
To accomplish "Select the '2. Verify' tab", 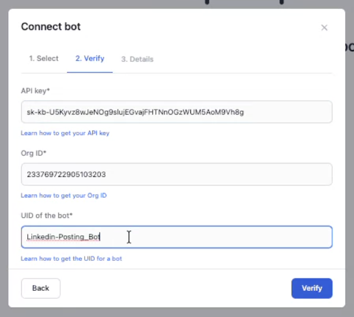I will pyautogui.click(x=90, y=58).
